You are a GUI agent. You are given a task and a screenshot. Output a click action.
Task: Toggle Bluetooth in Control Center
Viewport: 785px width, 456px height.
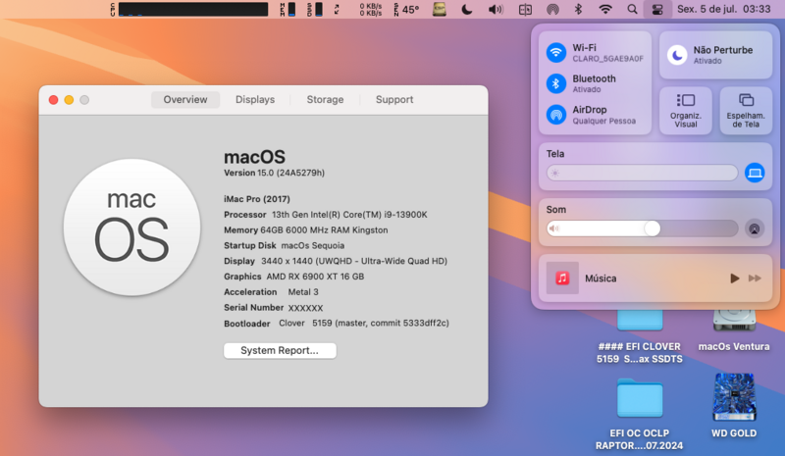556,83
